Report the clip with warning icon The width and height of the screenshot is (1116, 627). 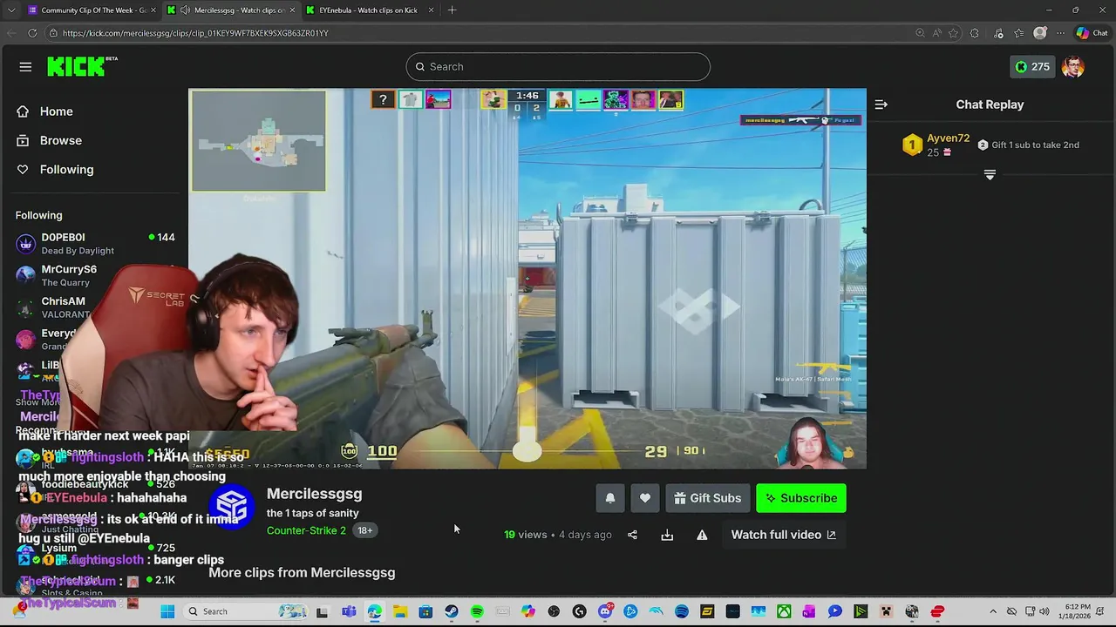(x=702, y=535)
